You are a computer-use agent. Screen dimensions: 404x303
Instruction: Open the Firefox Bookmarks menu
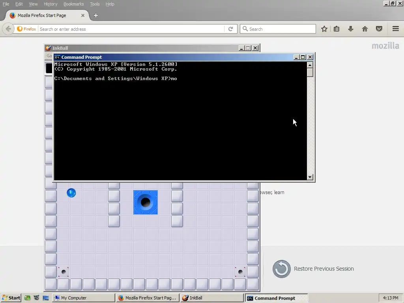coord(73,4)
